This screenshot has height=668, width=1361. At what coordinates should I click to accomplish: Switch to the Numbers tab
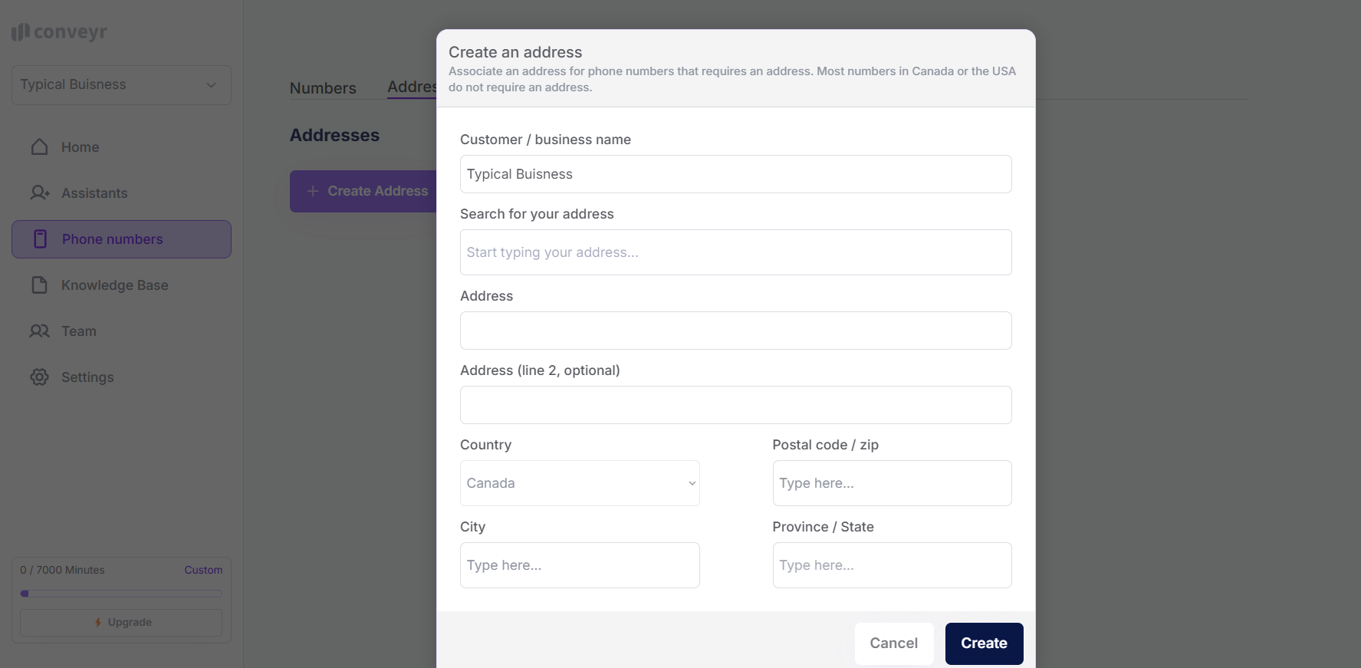click(323, 88)
